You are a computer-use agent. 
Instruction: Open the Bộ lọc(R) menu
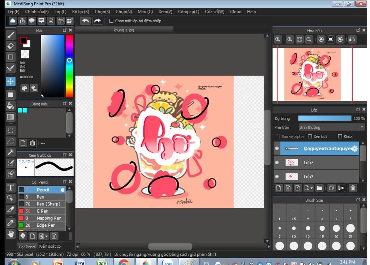coord(81,12)
